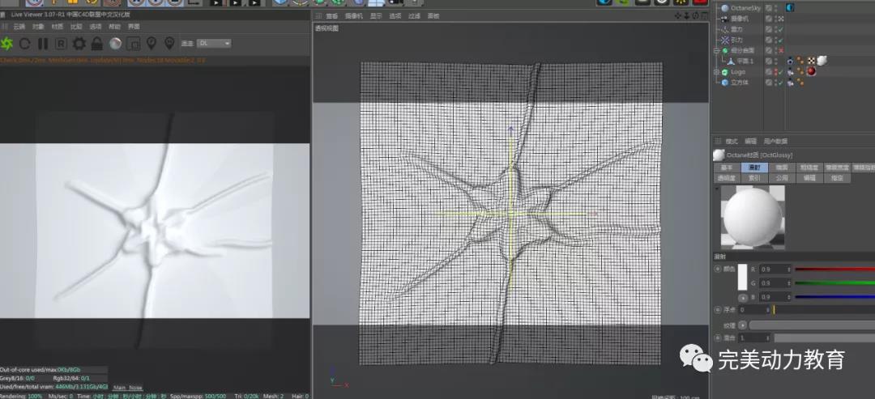Collapse the 细分曲面 object tree node
875x399 pixels.
click(716, 50)
